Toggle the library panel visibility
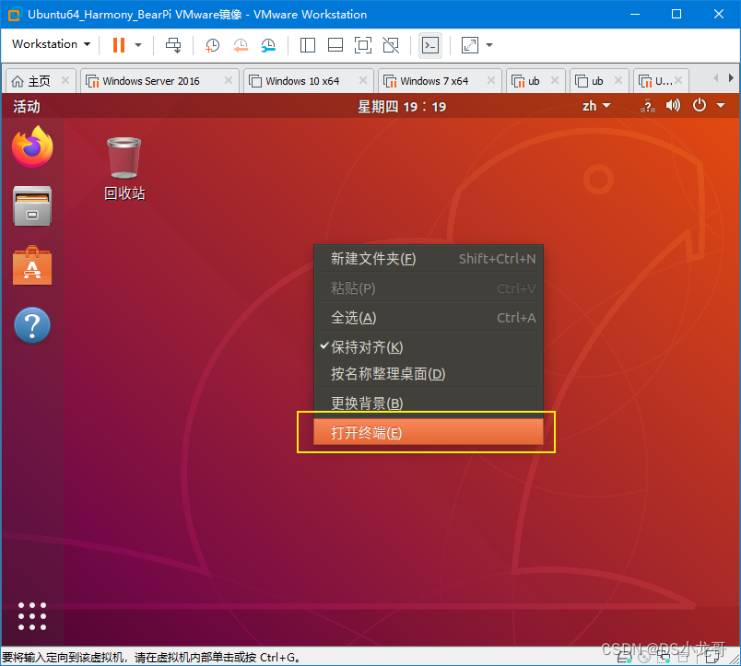 [x=307, y=44]
